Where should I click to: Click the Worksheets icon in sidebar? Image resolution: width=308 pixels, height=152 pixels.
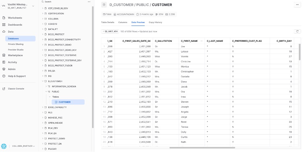tap(4, 18)
